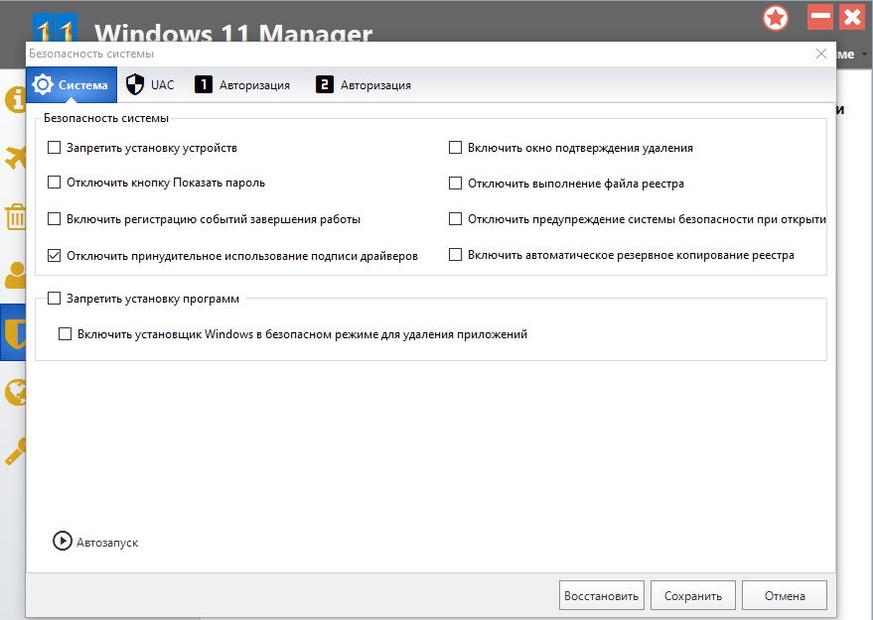The width and height of the screenshot is (873, 620).
Task: Close the Windows 11 Manager main window
Action: [x=852, y=17]
